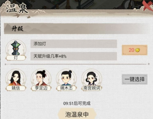Click the 李定边 name label
The image size is (153, 119).
pyautogui.click(x=41, y=88)
